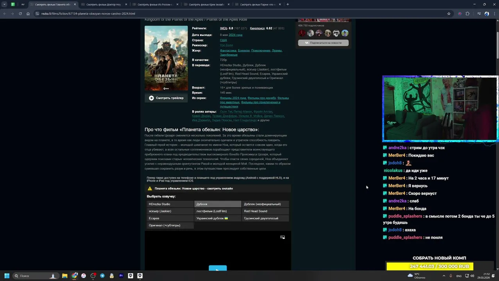Select Дубляж voiceover option
This screenshot has height=281, width=499.
[x=218, y=204]
